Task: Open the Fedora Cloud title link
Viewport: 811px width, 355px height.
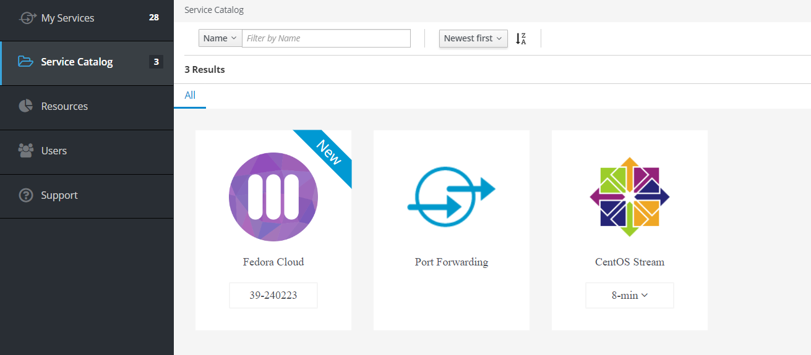Action: pyautogui.click(x=273, y=262)
